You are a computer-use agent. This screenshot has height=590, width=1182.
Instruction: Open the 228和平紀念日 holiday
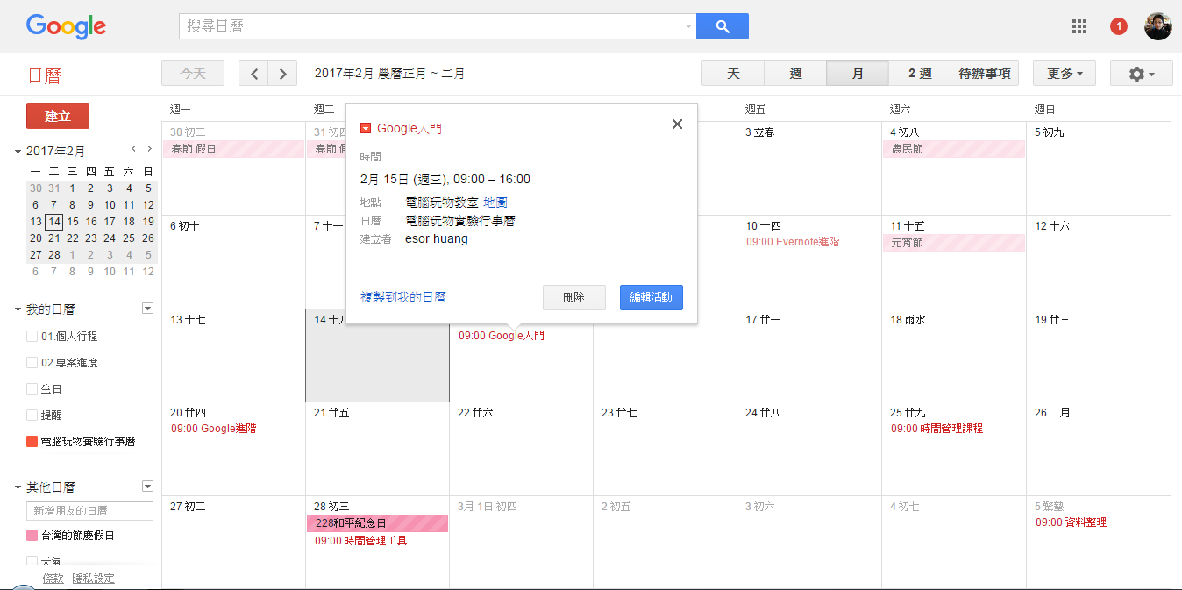pyautogui.click(x=377, y=523)
